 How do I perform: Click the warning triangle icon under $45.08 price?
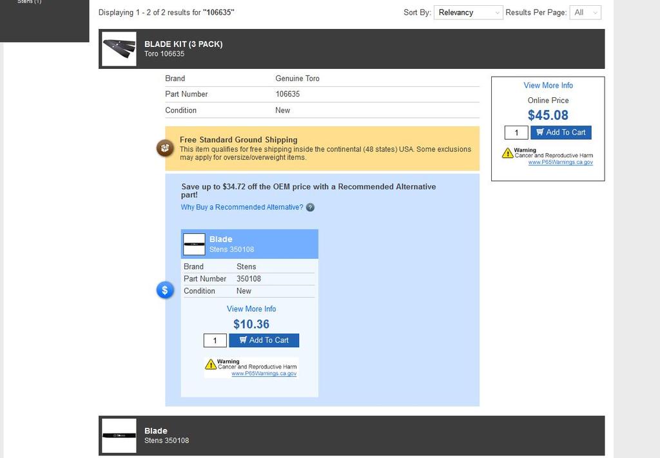(x=508, y=153)
